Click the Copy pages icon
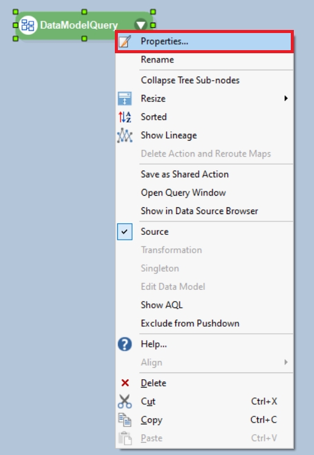 125,420
